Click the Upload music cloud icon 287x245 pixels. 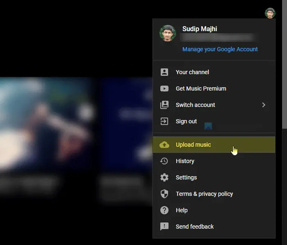tap(164, 145)
